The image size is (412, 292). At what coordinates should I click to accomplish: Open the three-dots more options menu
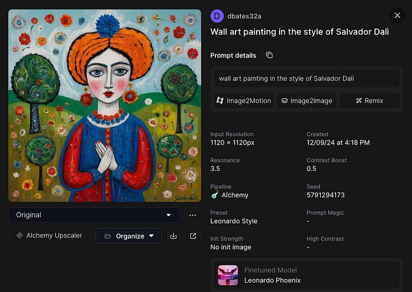point(192,215)
